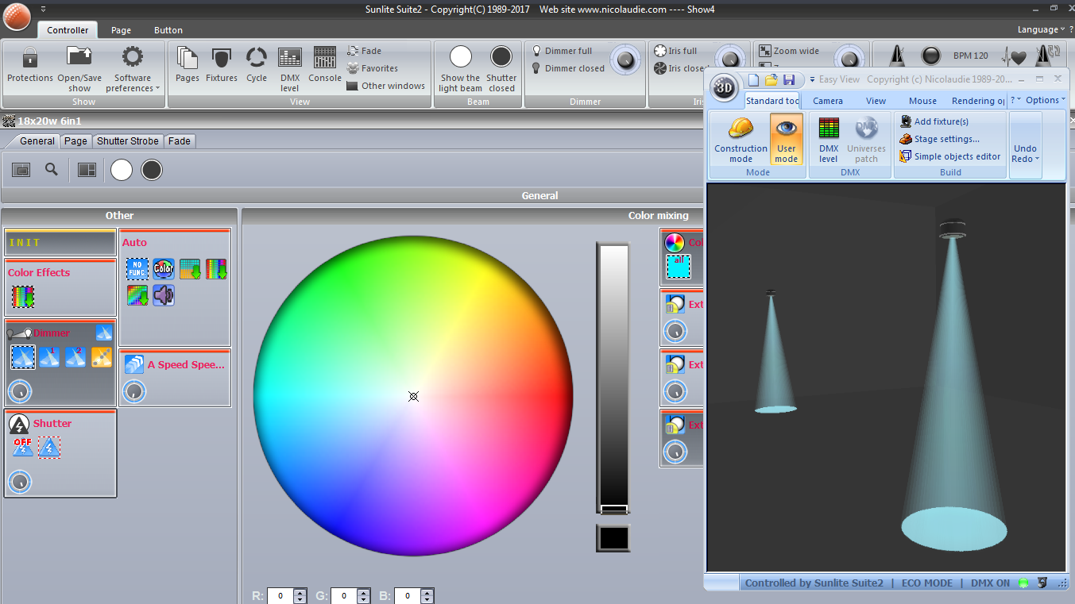Select the NO FUNC. auto preset
1075x604 pixels.
click(137, 269)
